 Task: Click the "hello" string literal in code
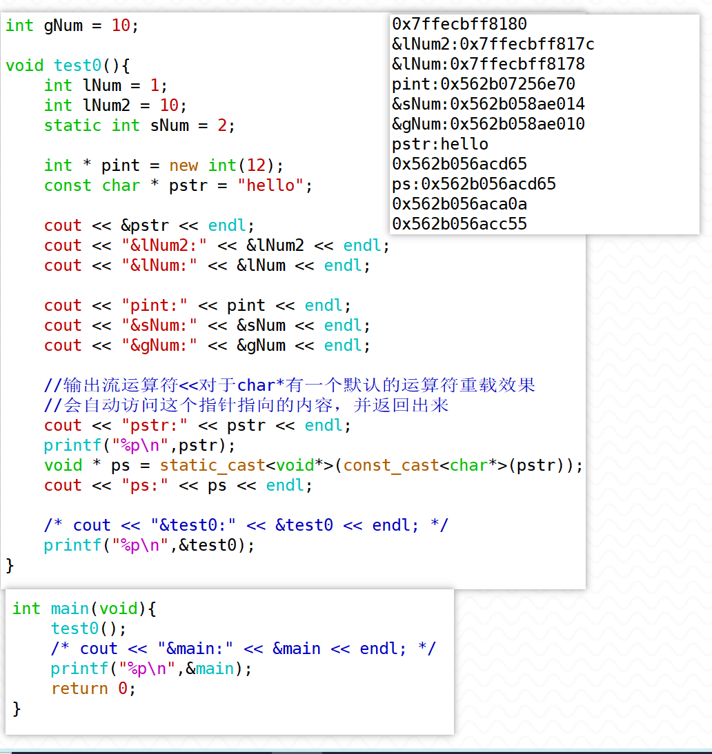click(270, 185)
